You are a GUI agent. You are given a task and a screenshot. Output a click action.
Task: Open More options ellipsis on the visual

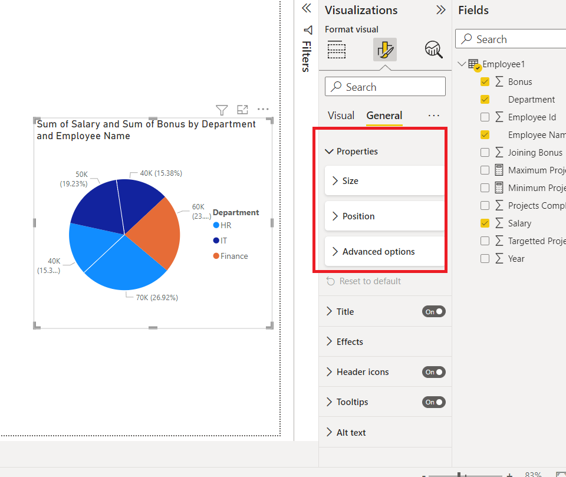tap(263, 109)
